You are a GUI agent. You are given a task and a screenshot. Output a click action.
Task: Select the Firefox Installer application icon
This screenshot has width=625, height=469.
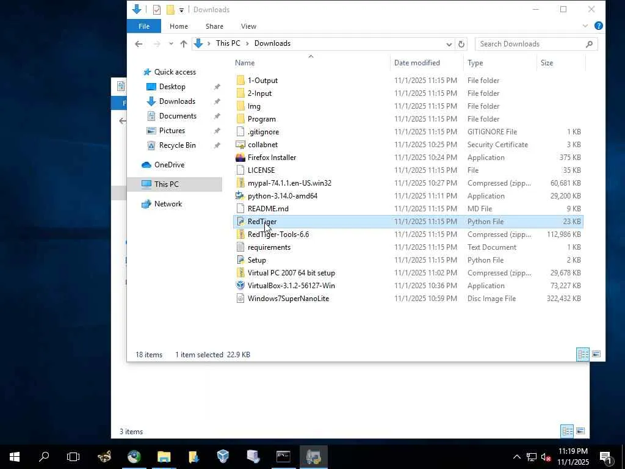pyautogui.click(x=240, y=157)
